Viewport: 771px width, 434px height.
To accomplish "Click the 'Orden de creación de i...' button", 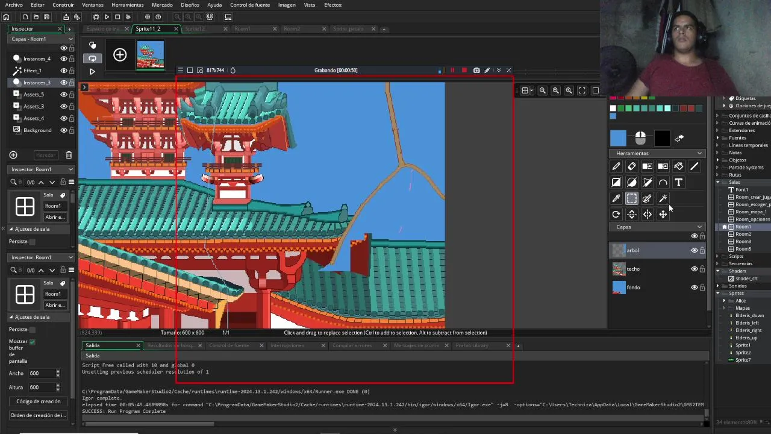I will tap(38, 415).
